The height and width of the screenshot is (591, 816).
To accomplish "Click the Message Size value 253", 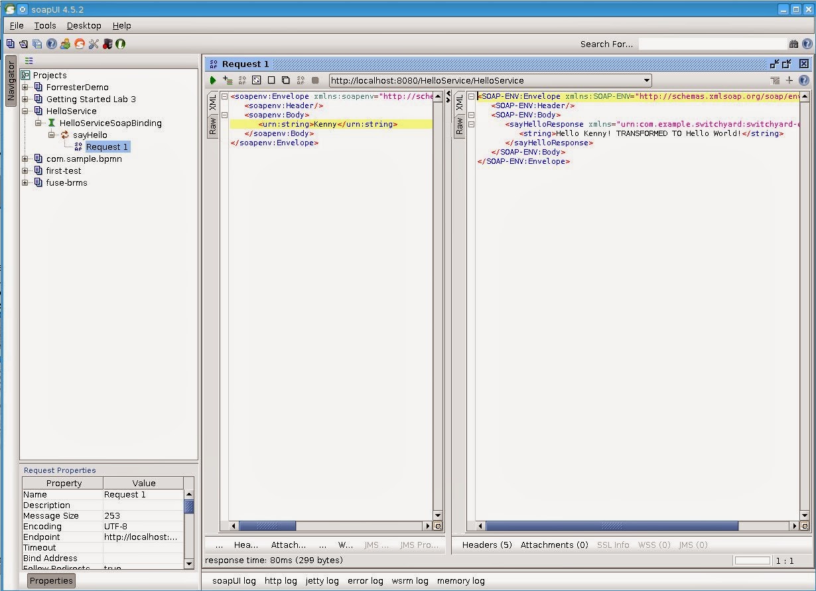I will tap(143, 515).
